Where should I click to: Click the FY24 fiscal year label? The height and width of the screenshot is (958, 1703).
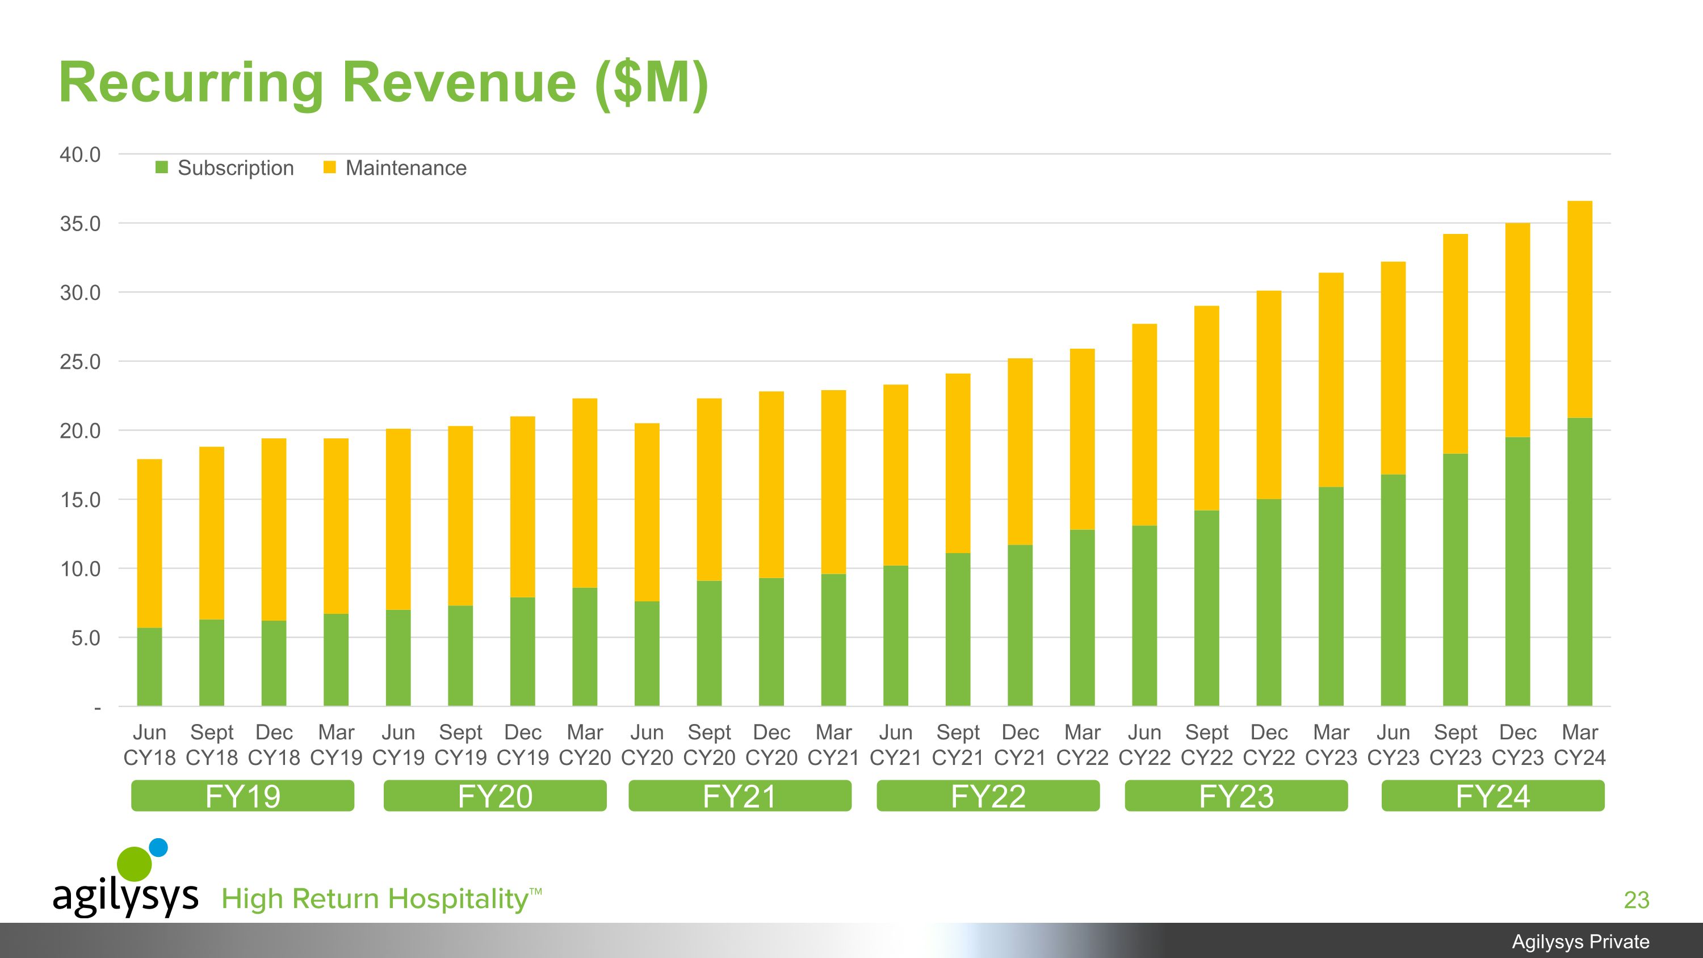click(x=1493, y=796)
